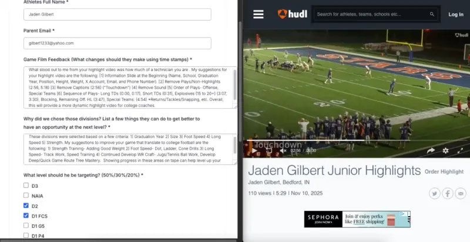Open the video share arrow
This screenshot has width=470, height=242.
[x=431, y=150]
